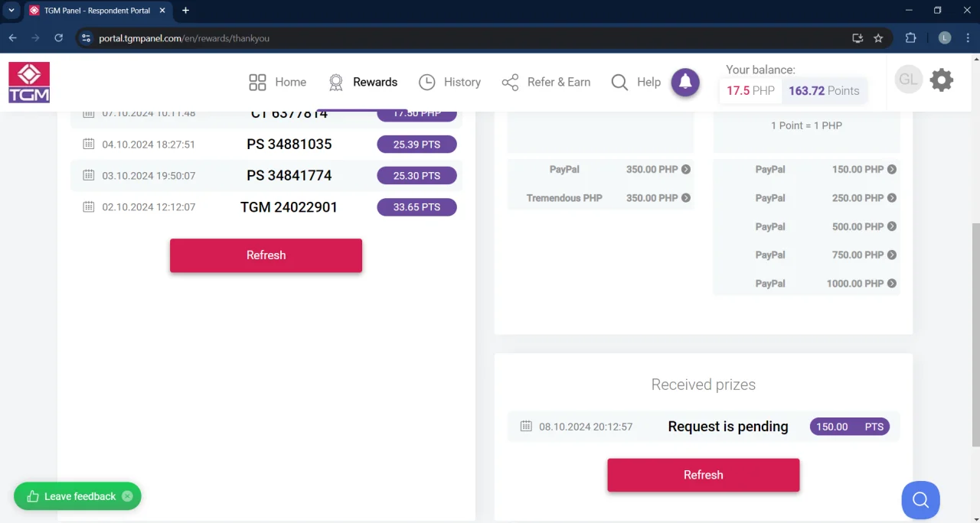980x523 pixels.
Task: Close the TGM Panel tab
Action: click(162, 11)
